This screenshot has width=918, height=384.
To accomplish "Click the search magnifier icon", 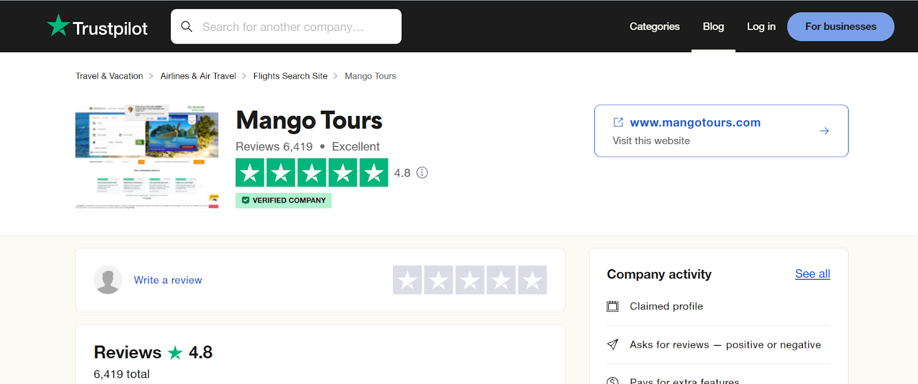I will [x=186, y=26].
